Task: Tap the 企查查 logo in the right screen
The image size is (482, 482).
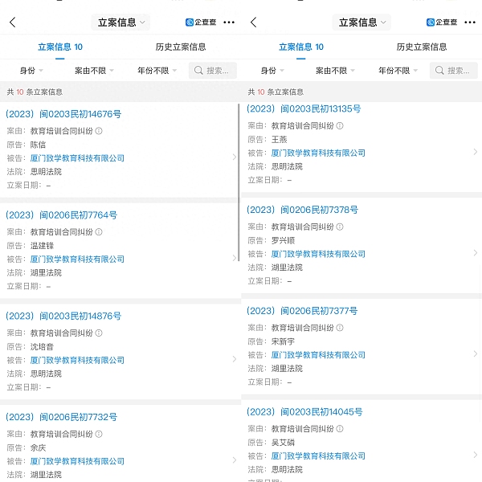Action: click(442, 22)
